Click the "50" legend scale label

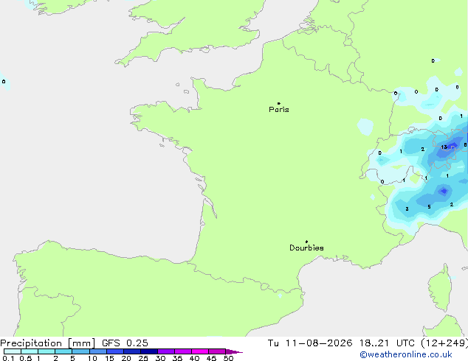tap(228, 358)
